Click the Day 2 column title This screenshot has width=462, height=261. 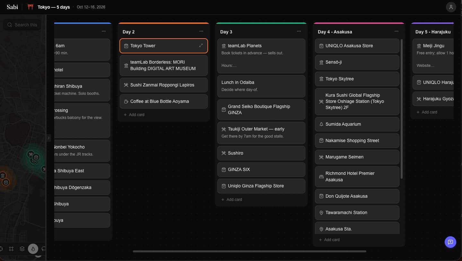click(x=129, y=32)
